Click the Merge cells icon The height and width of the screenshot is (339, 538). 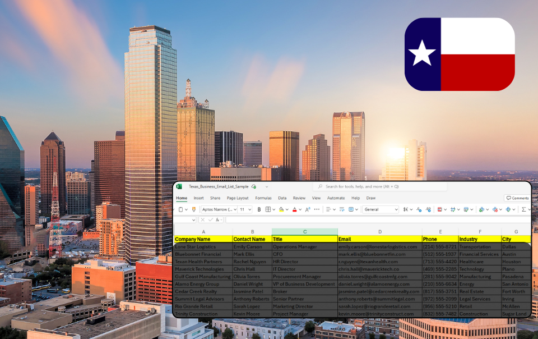[351, 209]
